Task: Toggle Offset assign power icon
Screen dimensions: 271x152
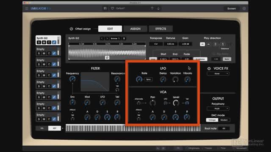Action: tap(71, 29)
